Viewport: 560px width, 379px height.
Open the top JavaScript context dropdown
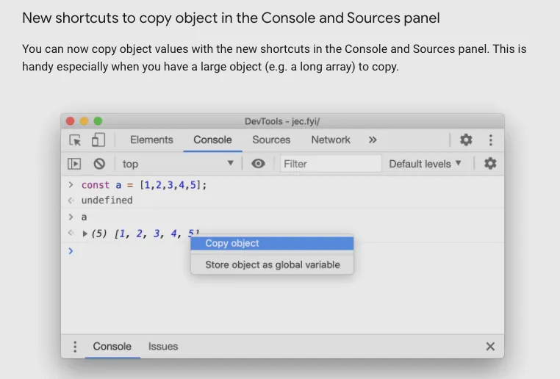[178, 164]
